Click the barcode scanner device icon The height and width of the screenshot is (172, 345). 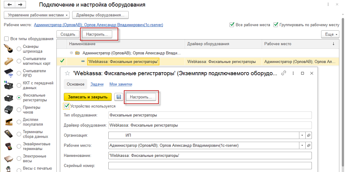pos(9,49)
